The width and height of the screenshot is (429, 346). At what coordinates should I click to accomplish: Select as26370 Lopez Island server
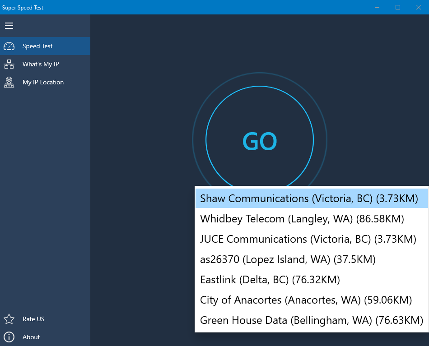(288, 259)
